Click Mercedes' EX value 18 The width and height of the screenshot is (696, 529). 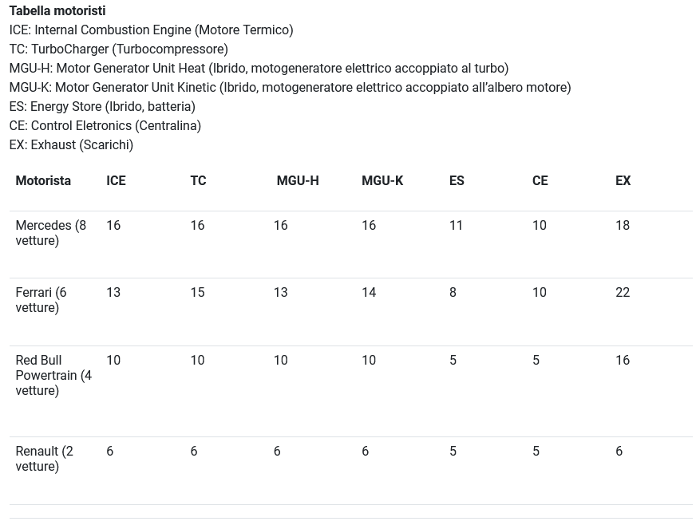coord(623,226)
